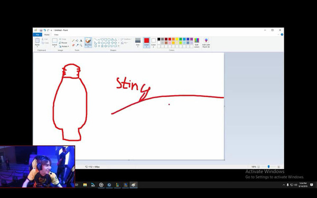This screenshot has height=198, width=317.
Task: Select the Eraser tool
Action: [73, 45]
